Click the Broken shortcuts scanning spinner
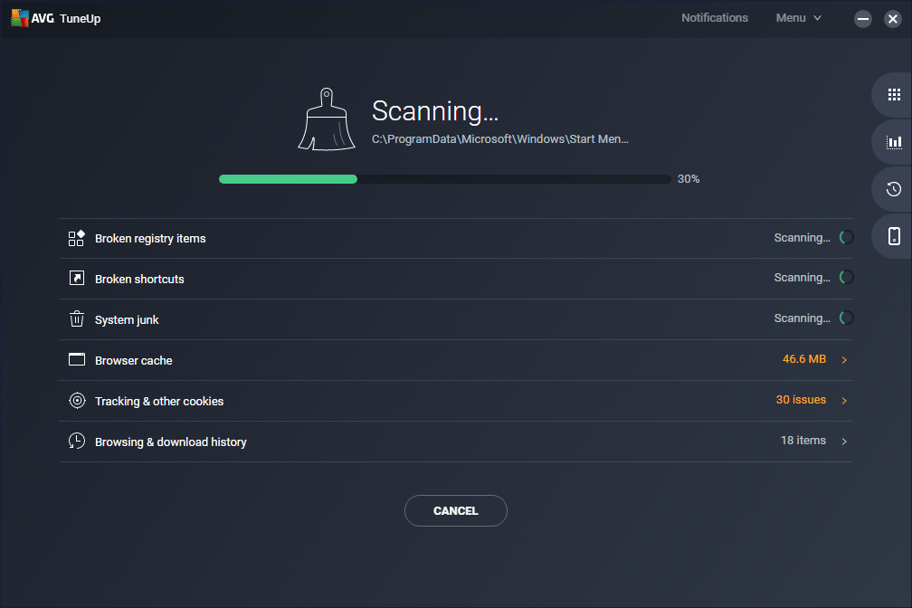The width and height of the screenshot is (912, 608). click(845, 277)
